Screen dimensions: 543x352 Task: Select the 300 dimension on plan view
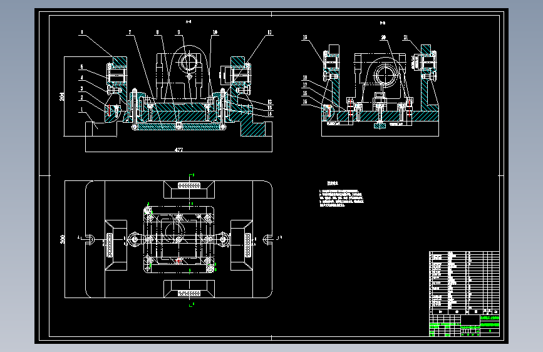[63, 239]
